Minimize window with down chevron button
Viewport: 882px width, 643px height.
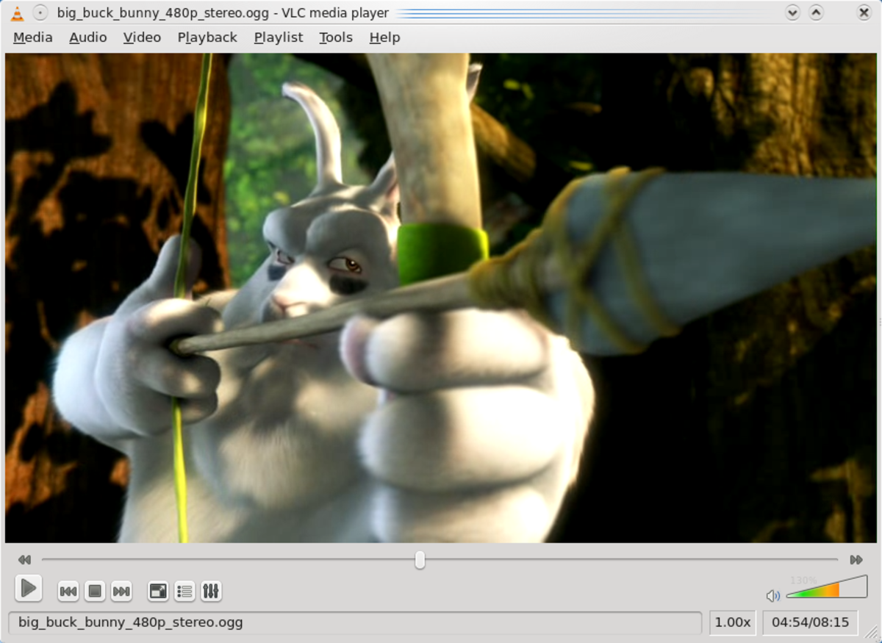coord(792,12)
